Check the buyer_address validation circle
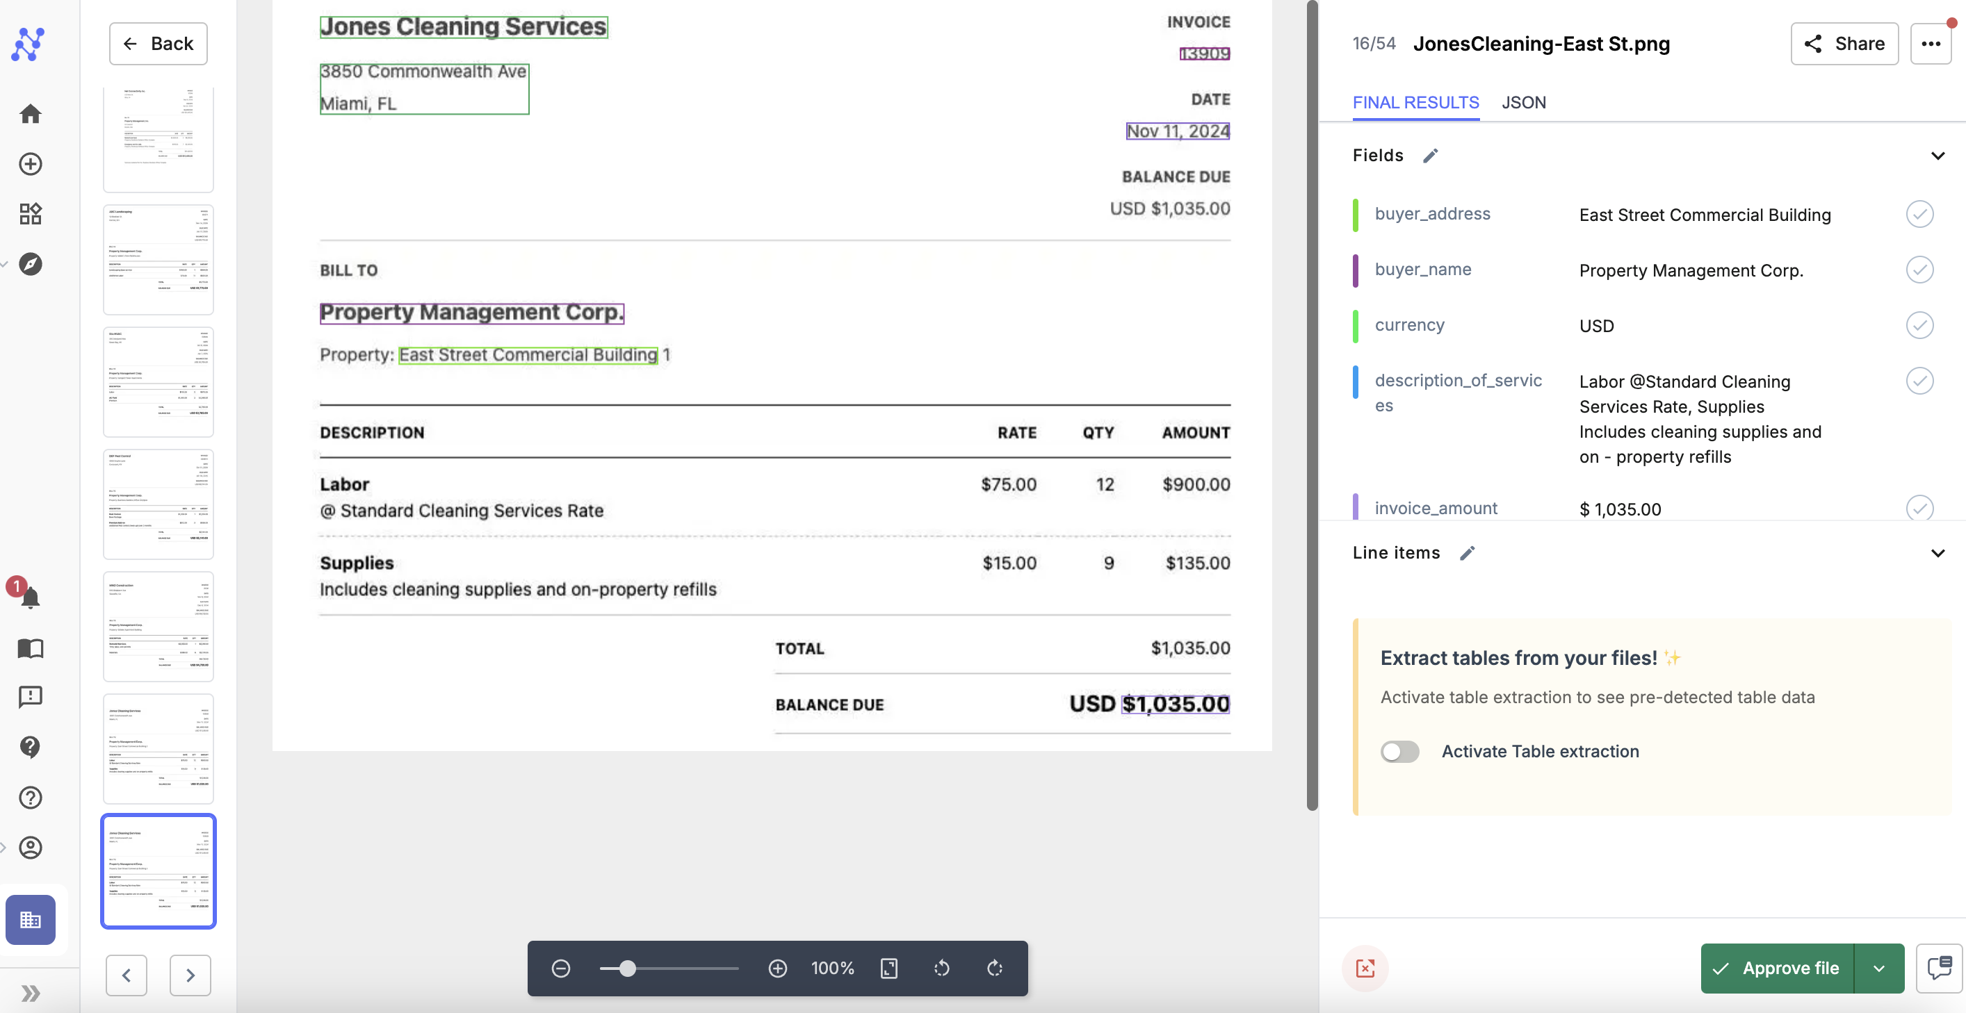The width and height of the screenshot is (1966, 1013). tap(1919, 215)
